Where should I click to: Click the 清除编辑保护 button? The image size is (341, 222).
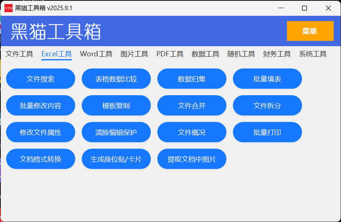(x=116, y=132)
